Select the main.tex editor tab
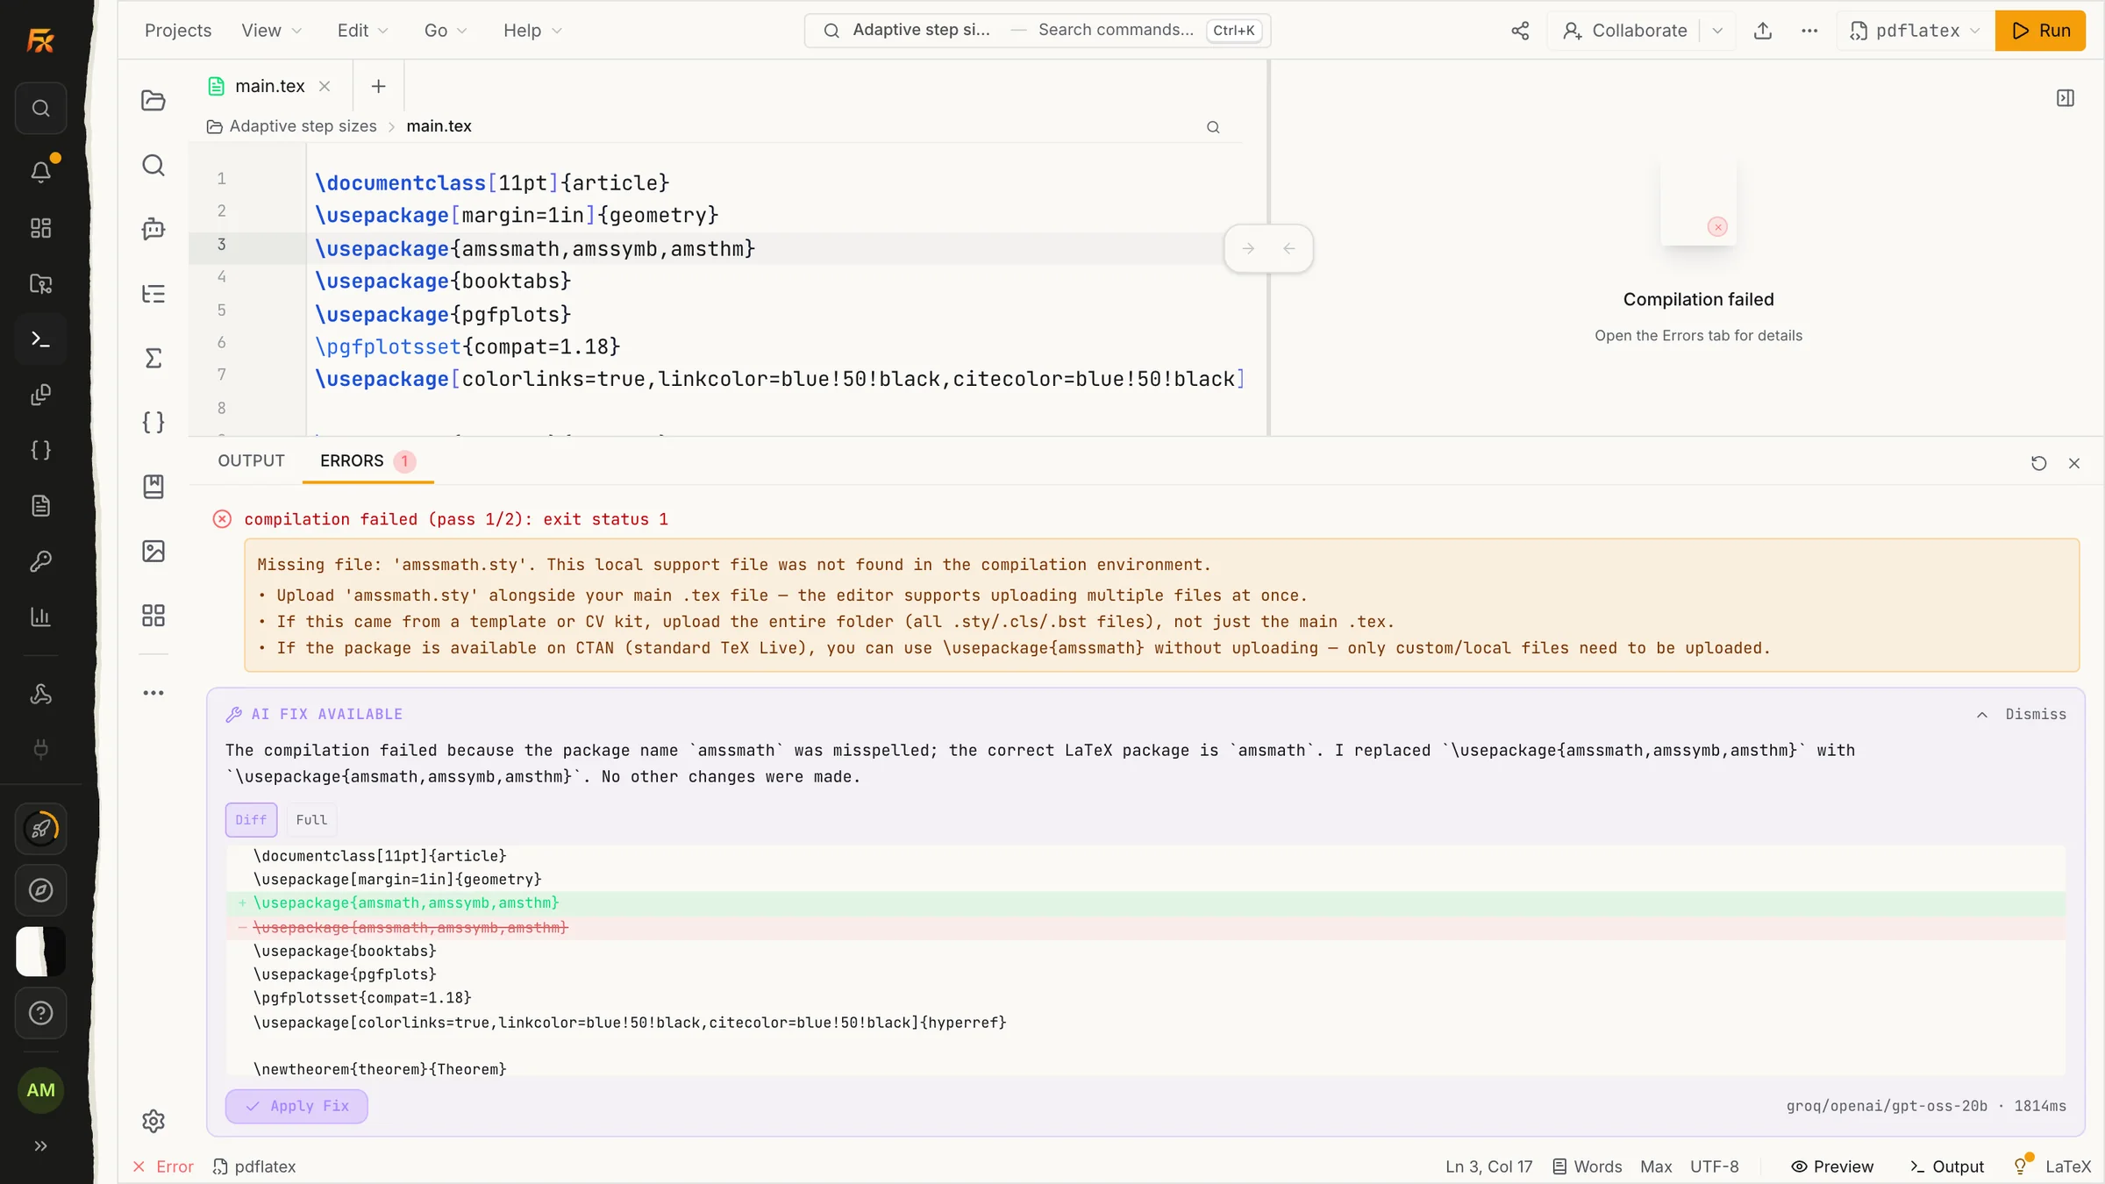Image resolution: width=2105 pixels, height=1184 pixels. 269,86
